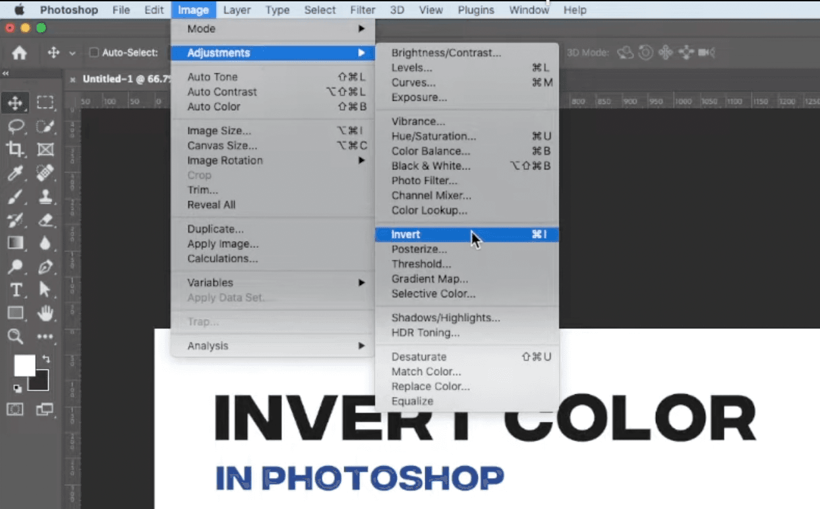
Task: Select the Spot Healing Brush tool
Action: point(45,173)
